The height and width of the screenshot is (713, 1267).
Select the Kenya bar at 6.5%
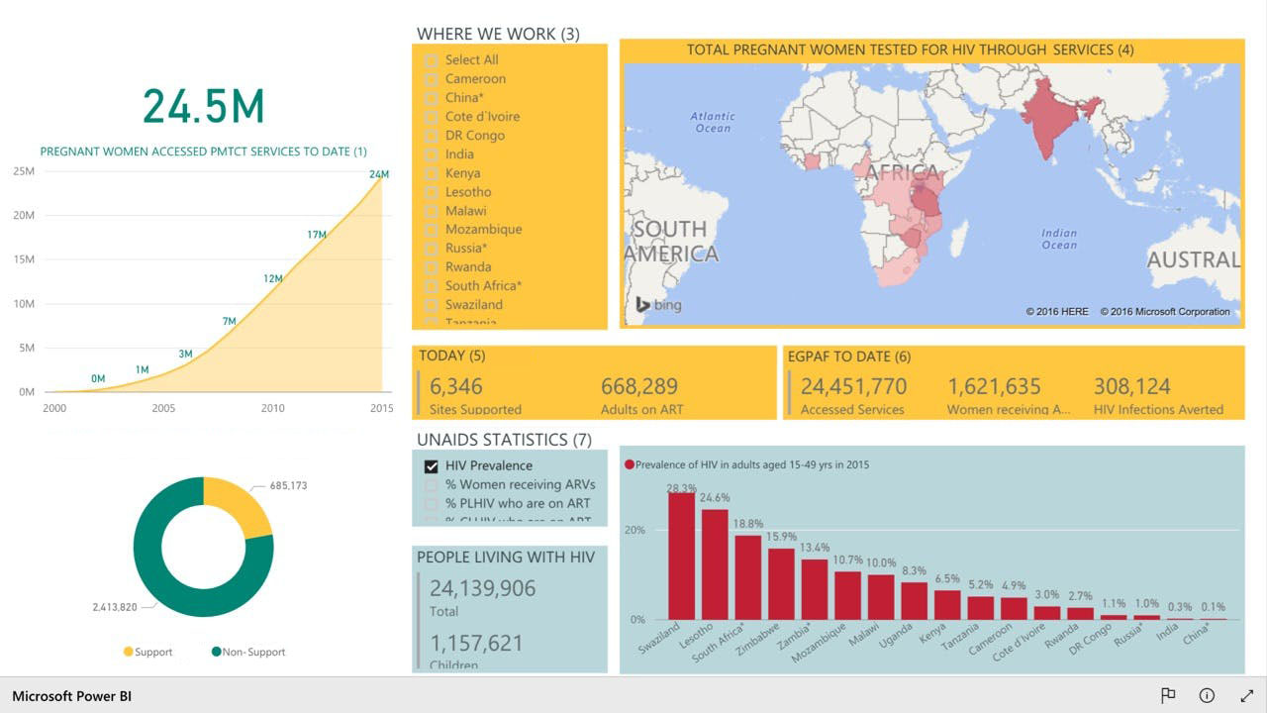tap(948, 605)
